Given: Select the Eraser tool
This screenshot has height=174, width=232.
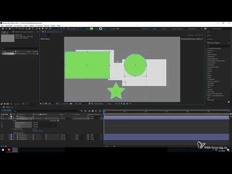Looking at the screenshot, I should pos(43,29).
